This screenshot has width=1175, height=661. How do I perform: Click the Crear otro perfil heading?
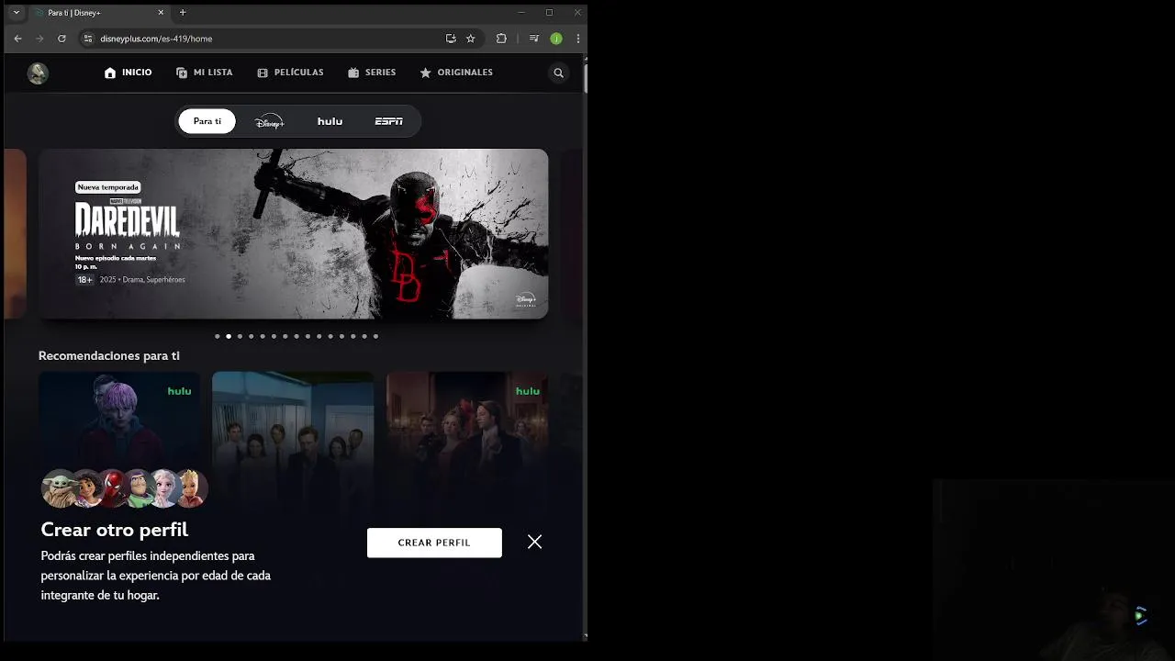point(115,530)
